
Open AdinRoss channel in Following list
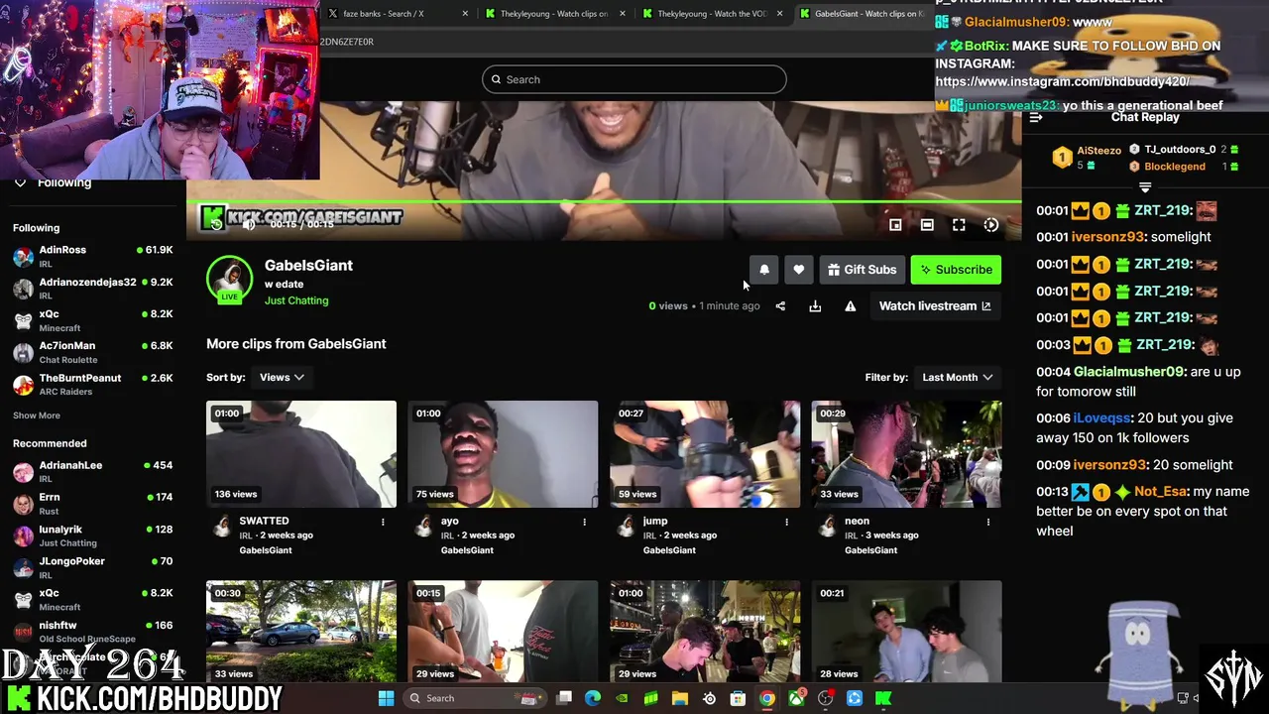click(92, 256)
